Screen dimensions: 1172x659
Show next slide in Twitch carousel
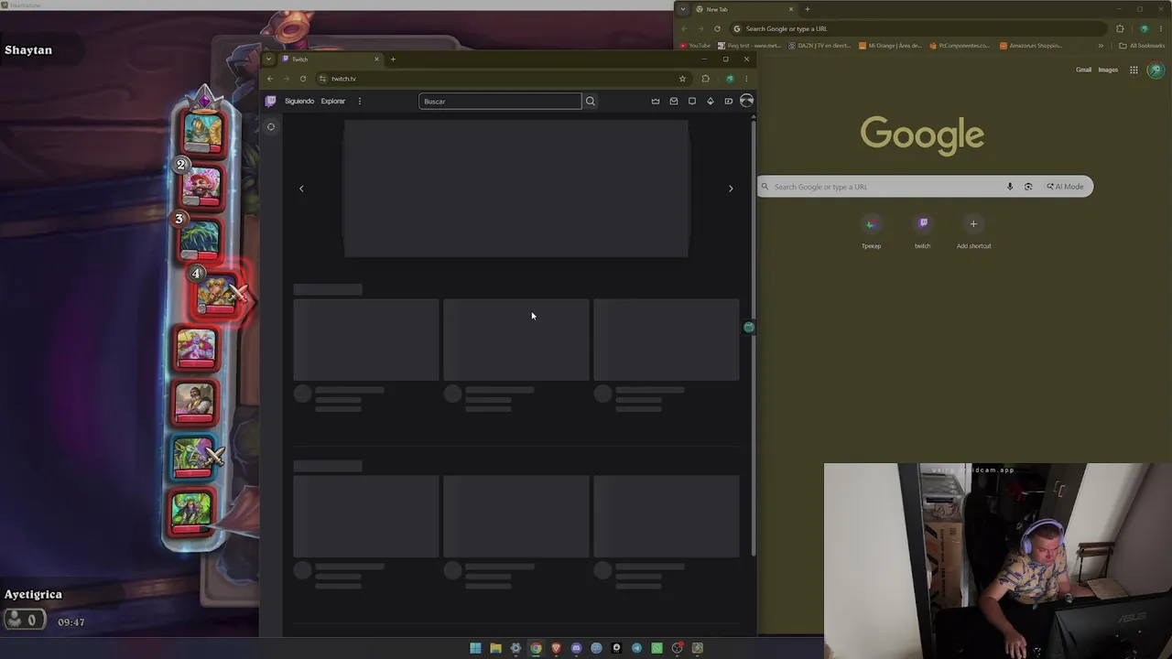click(x=731, y=189)
